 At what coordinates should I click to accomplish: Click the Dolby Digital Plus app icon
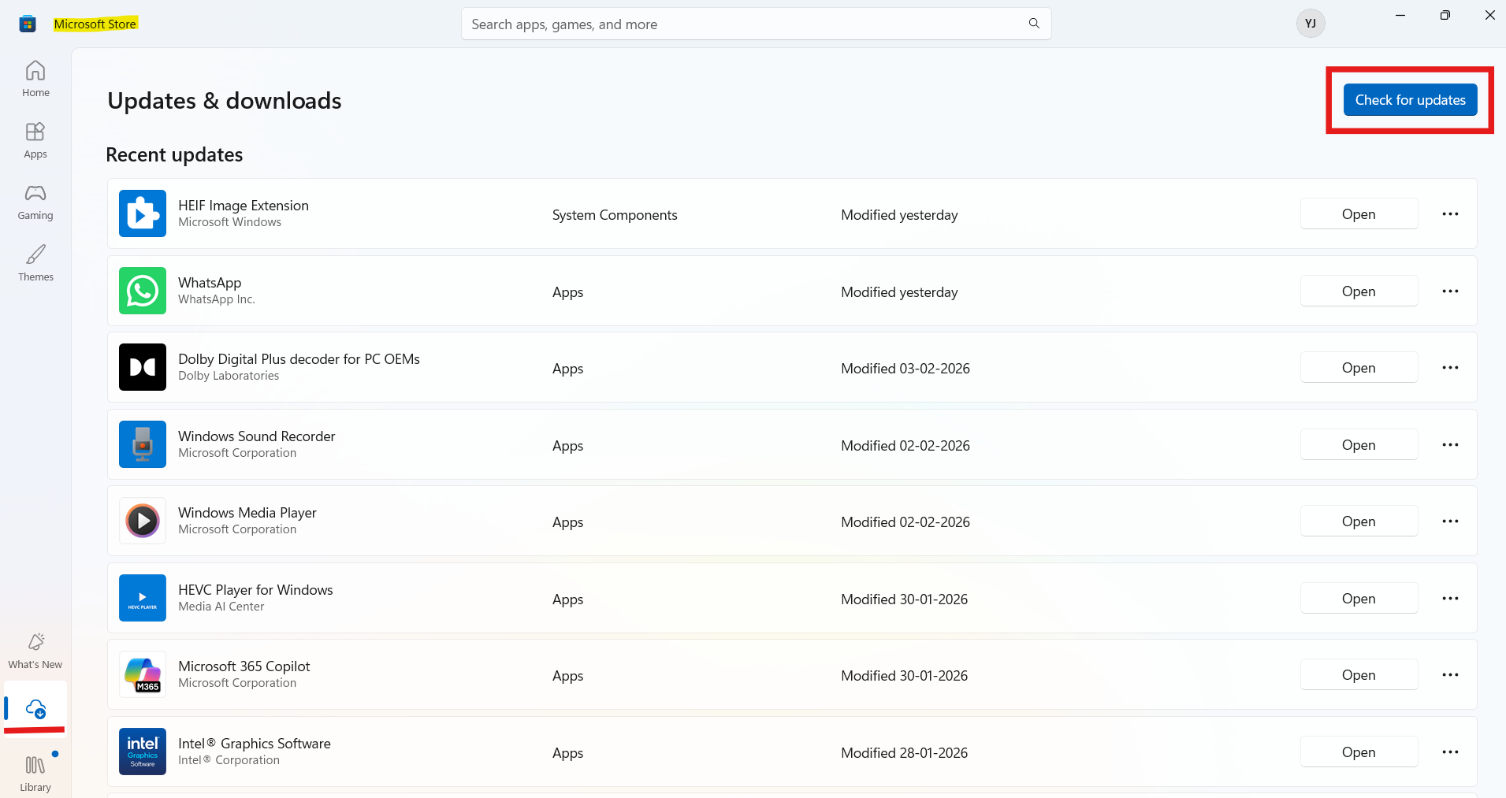click(143, 367)
